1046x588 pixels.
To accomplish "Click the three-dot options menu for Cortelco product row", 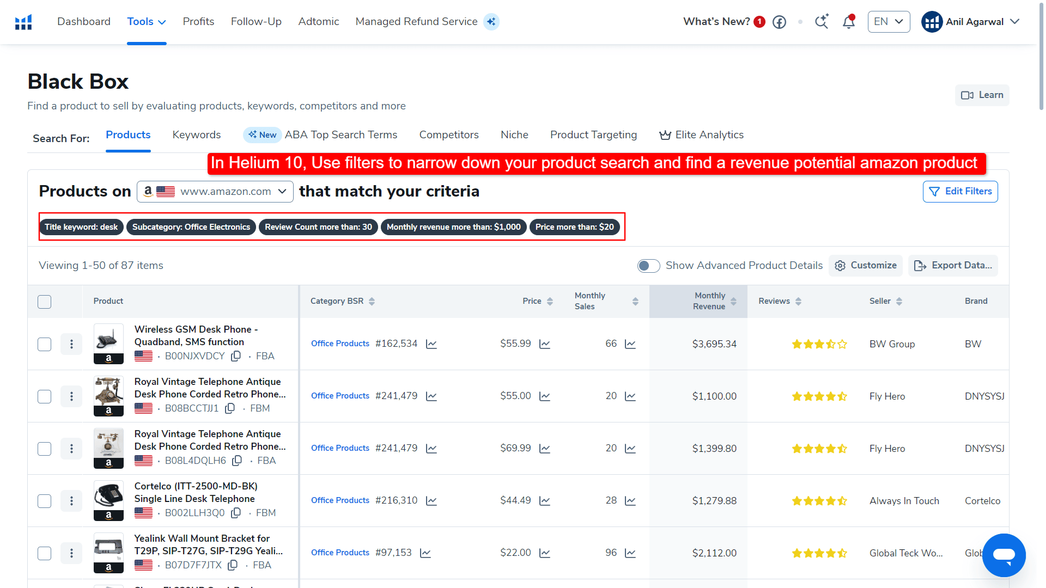I will [x=72, y=500].
